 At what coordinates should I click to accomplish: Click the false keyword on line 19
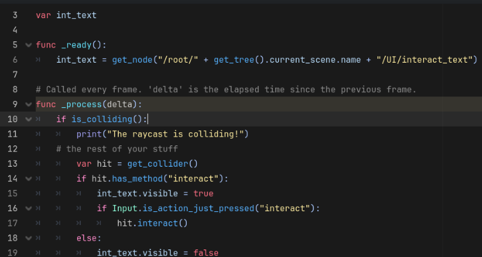point(206,253)
